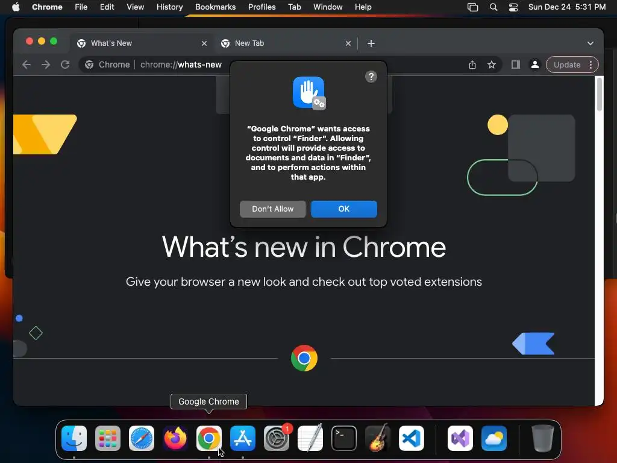Image resolution: width=617 pixels, height=463 pixels.
Task: Open Chrome profile avatar menu
Action: pos(535,65)
